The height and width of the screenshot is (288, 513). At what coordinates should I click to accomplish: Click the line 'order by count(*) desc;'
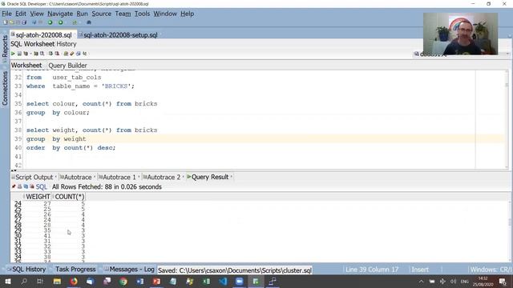pos(71,147)
